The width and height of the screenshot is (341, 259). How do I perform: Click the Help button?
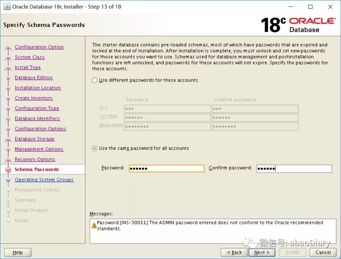tap(18, 253)
